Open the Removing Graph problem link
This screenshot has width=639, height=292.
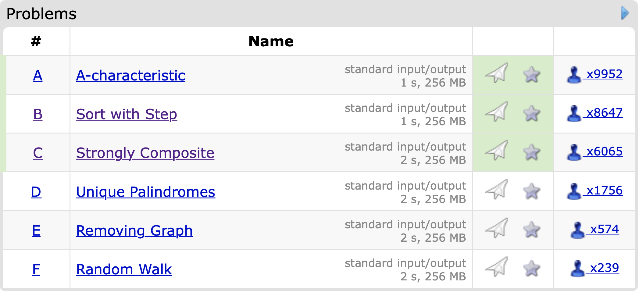(134, 231)
